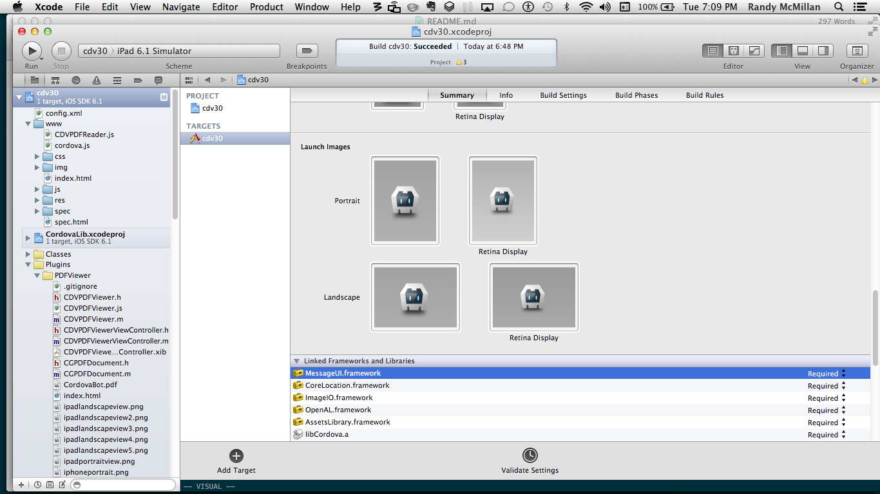This screenshot has height=494, width=880.
Task: Run the cdv30 project
Action: [x=32, y=51]
